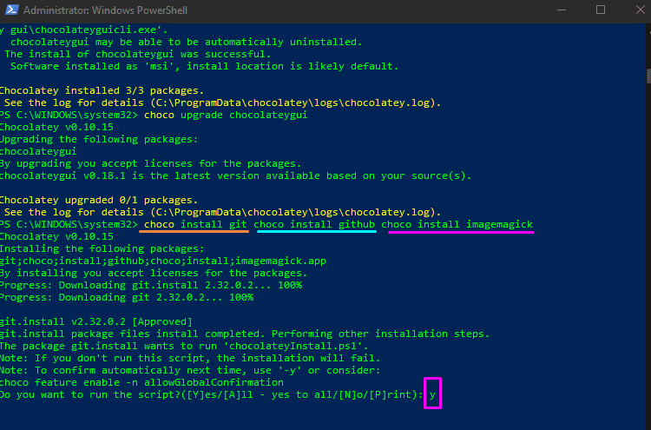Click the line 'Upgrading the following packages:'
The width and height of the screenshot is (651, 430).
click(99, 139)
